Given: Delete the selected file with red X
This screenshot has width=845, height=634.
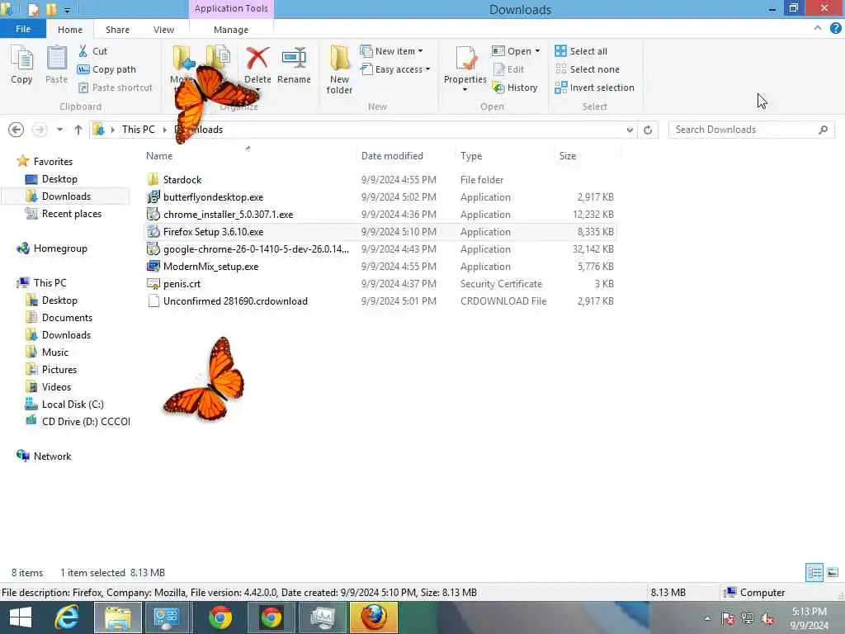Looking at the screenshot, I should 257,65.
